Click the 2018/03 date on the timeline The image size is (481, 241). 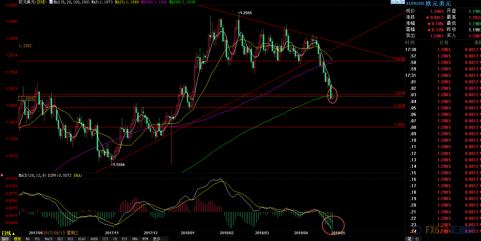pos(262,233)
